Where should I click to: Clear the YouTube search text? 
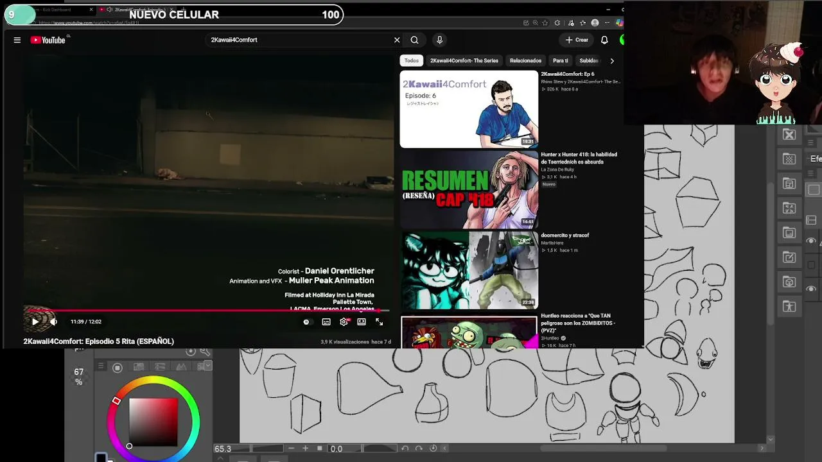(397, 40)
